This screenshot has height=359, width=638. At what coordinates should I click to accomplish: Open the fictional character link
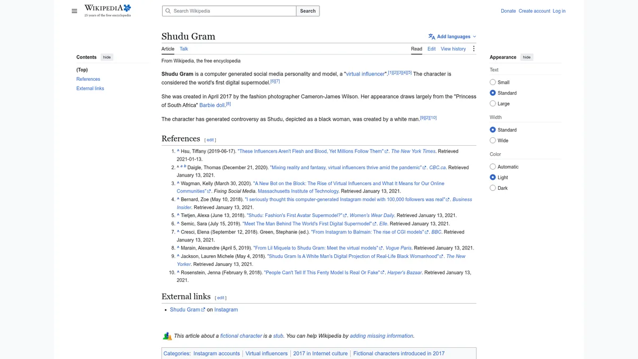tap(241, 336)
